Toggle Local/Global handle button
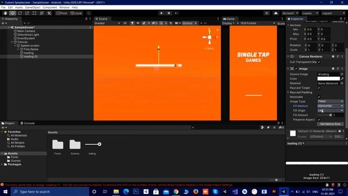 pos(76,13)
